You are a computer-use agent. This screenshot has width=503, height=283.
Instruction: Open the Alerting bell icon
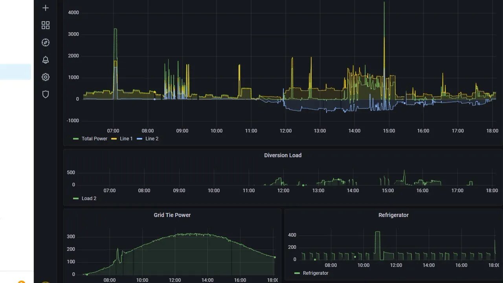tap(46, 60)
